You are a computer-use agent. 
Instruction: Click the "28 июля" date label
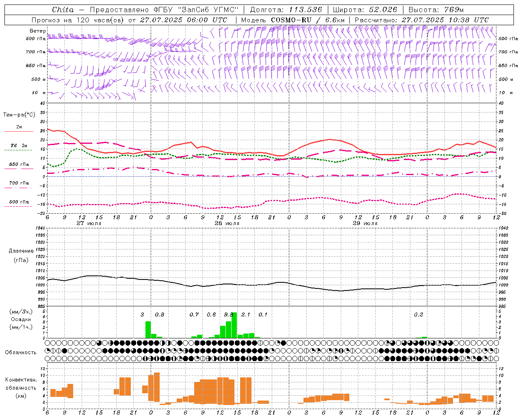point(227,223)
